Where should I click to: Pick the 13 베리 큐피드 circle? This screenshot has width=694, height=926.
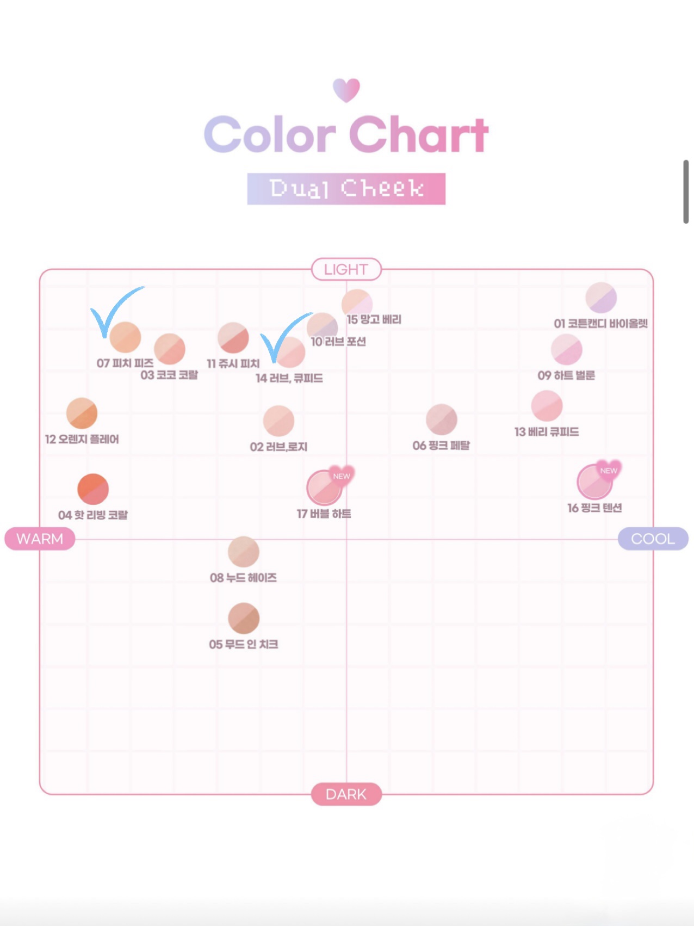pyautogui.click(x=547, y=406)
